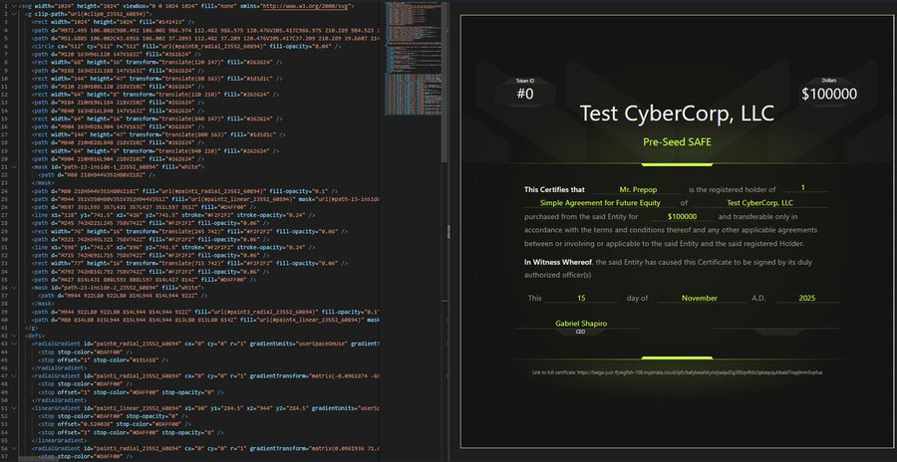Collapse the g clip-path group on line 2
This screenshot has width=897, height=462.
[x=16, y=14]
